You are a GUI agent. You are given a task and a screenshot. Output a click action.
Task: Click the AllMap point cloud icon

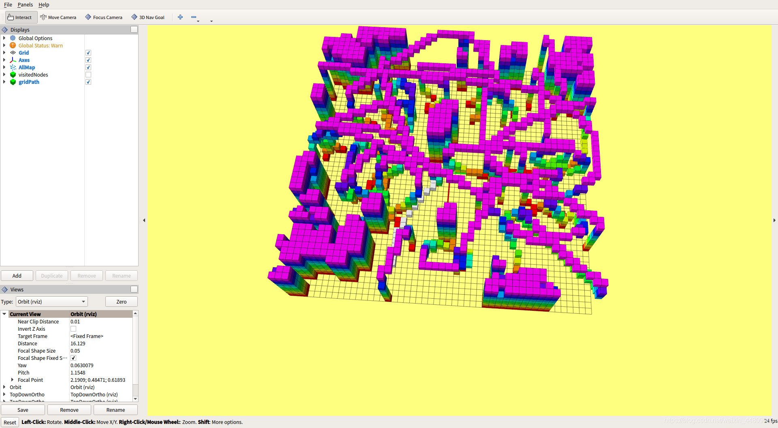[x=13, y=67]
